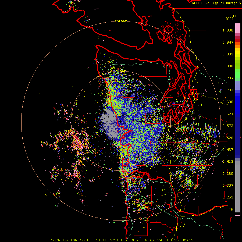Image resolution: width=242 pixels, height=242 pixels.
Task: Select the 0.253 scale value
Action: pyautogui.click(x=228, y=197)
